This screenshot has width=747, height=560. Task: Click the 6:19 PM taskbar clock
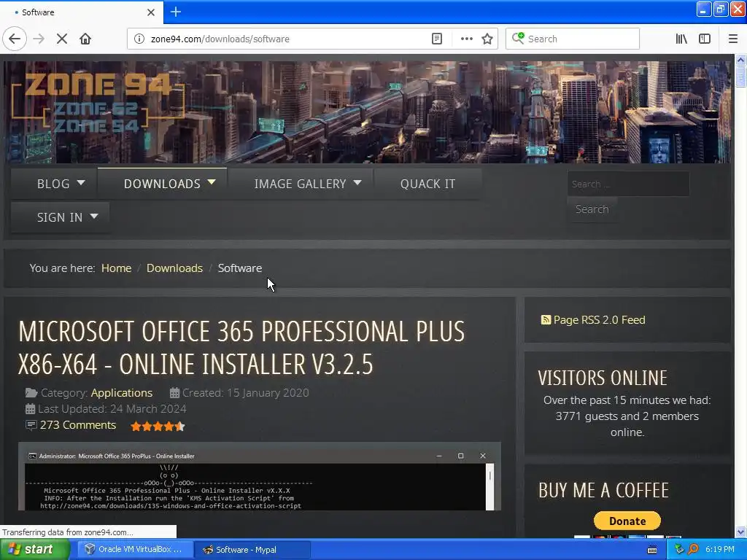(x=720, y=550)
